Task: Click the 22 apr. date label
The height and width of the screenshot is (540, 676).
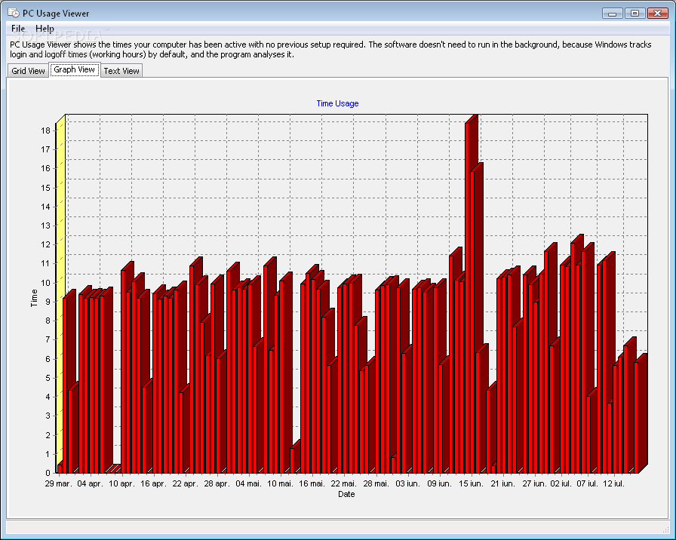Action: (185, 483)
